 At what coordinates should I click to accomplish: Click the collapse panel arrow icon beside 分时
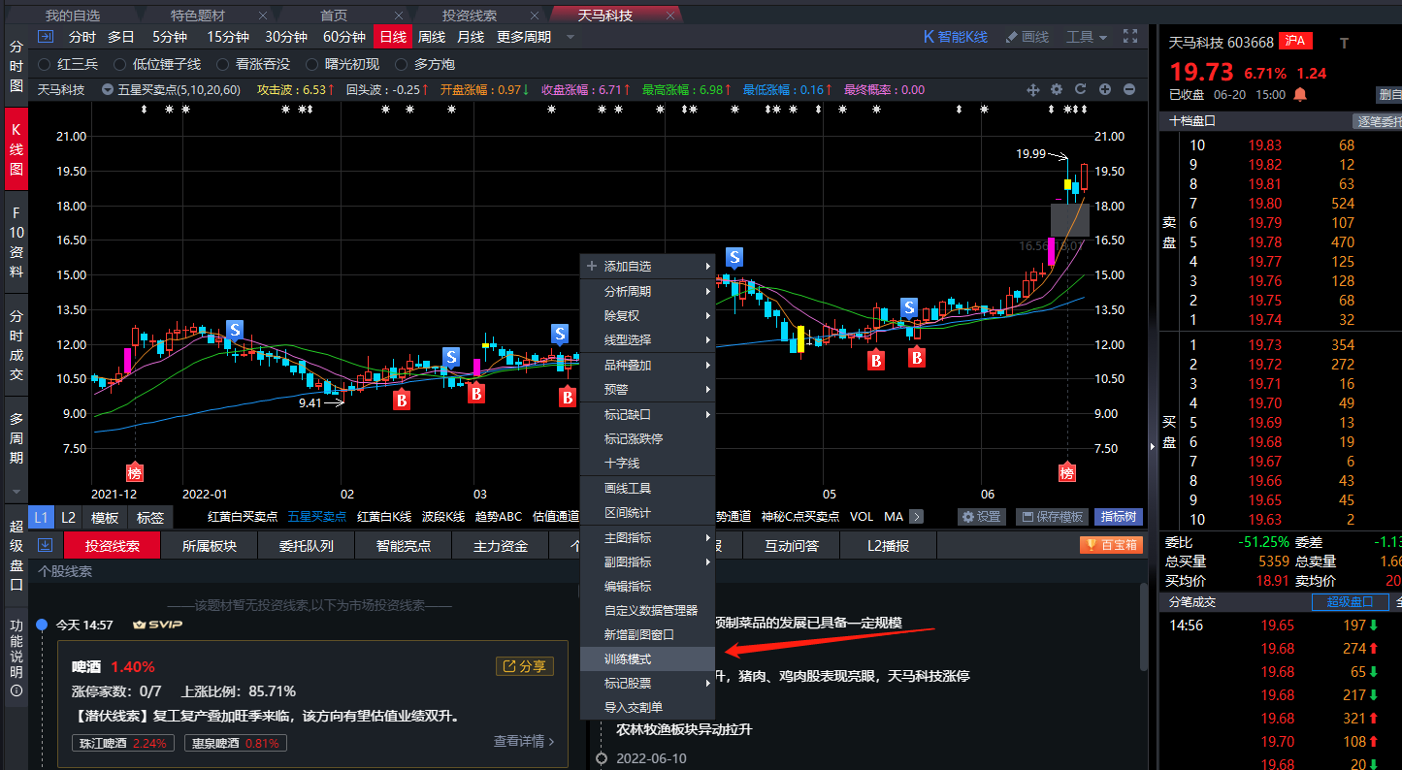(x=46, y=37)
